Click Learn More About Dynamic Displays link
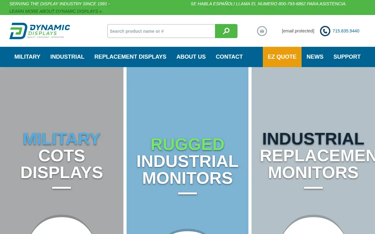375x234 pixels. pyautogui.click(x=55, y=11)
